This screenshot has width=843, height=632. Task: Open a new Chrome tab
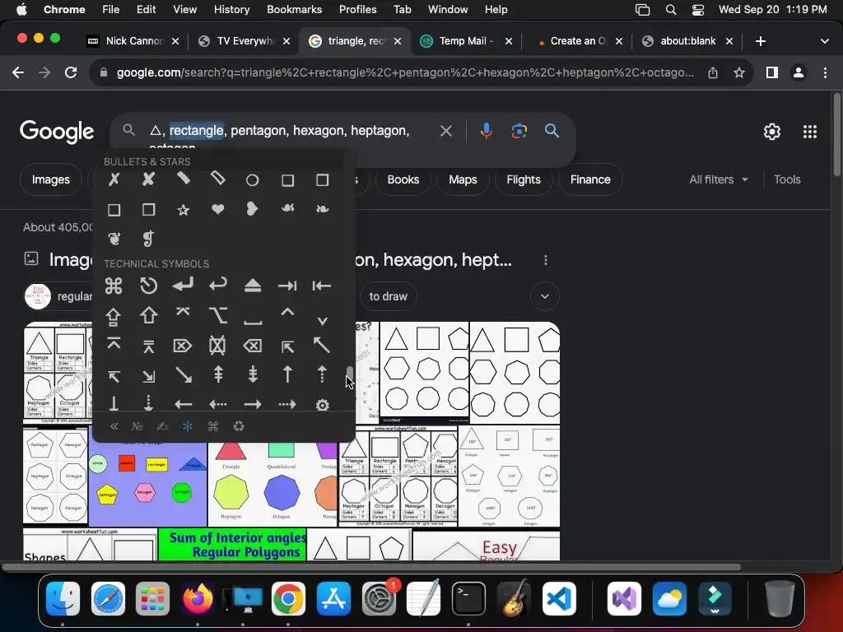[x=760, y=41]
